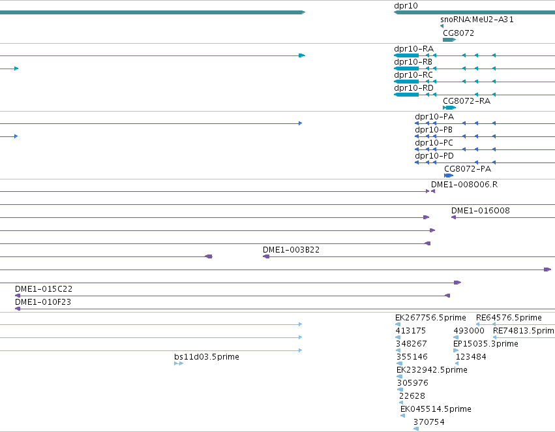Select feature 22628
This screenshot has height=432, width=555.
click(x=401, y=403)
